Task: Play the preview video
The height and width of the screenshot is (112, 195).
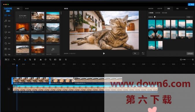Action: pyautogui.click(x=104, y=53)
